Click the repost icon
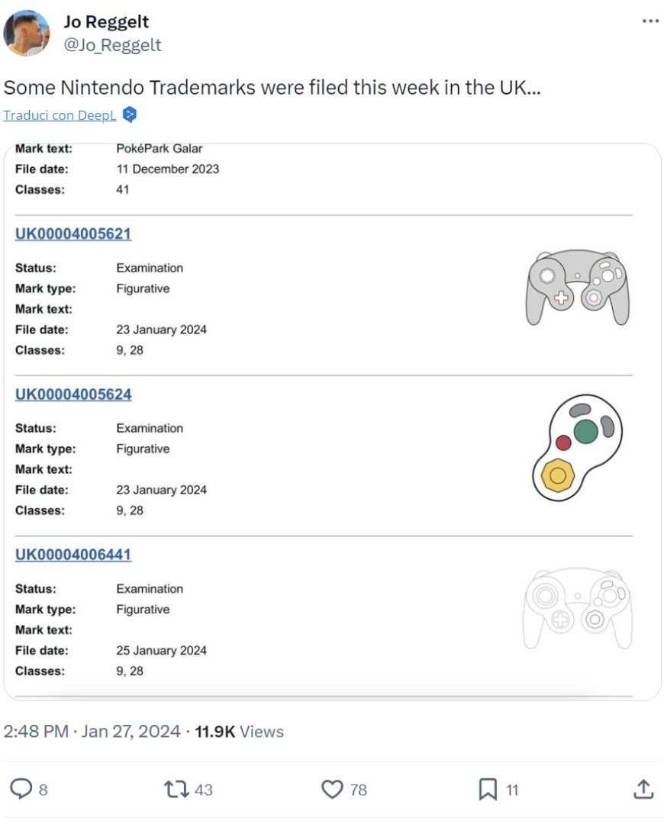This screenshot has width=664, height=824. [177, 789]
